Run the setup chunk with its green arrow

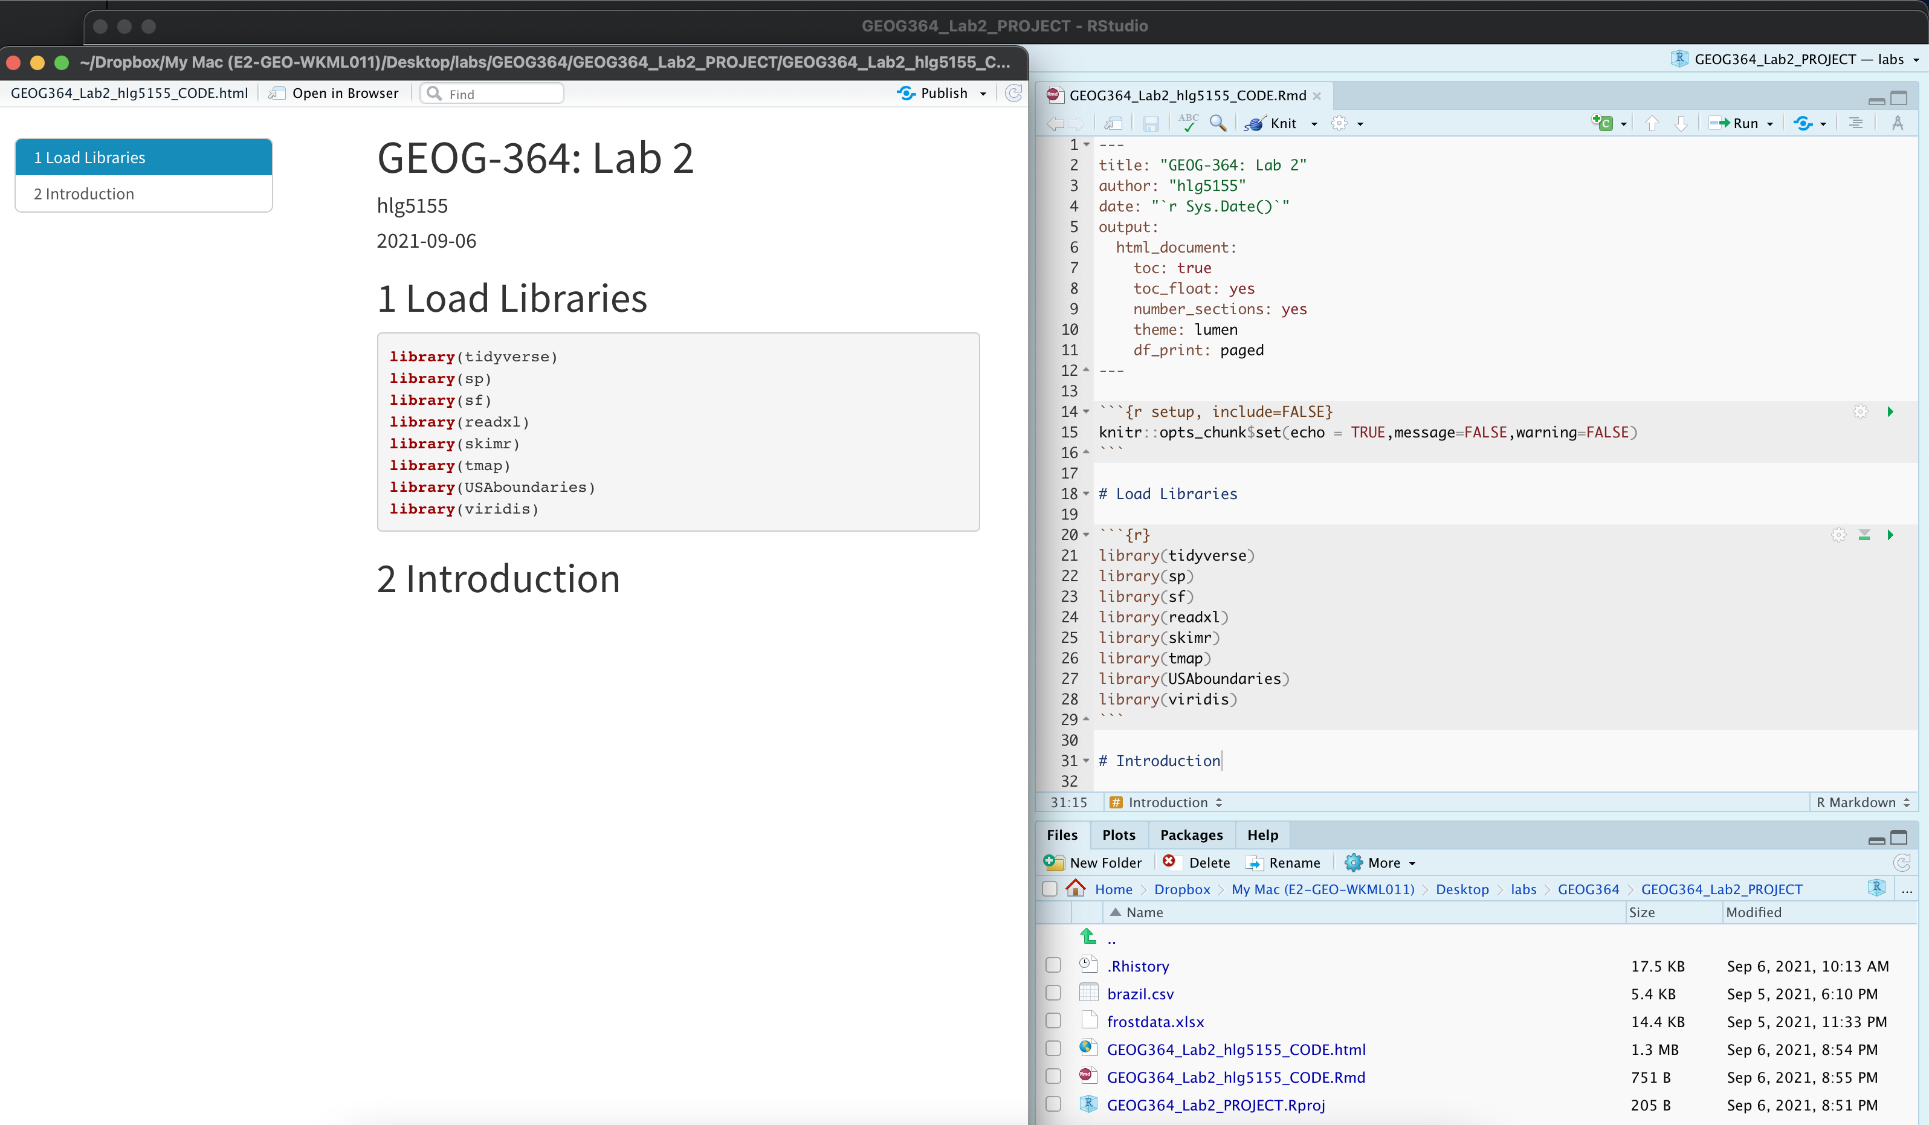point(1891,411)
